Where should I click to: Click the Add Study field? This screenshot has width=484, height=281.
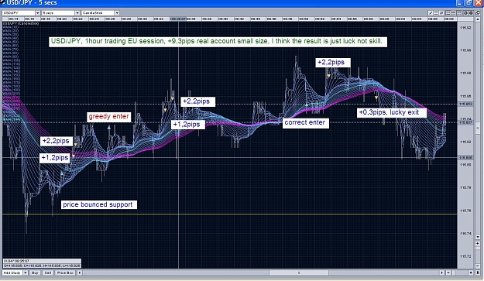pyautogui.click(x=12, y=272)
